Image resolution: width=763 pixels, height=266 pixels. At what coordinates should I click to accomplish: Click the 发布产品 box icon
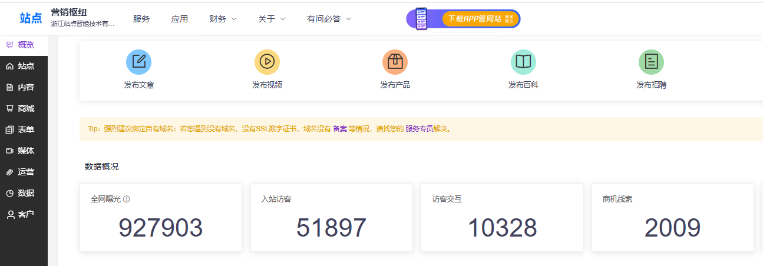pos(395,62)
